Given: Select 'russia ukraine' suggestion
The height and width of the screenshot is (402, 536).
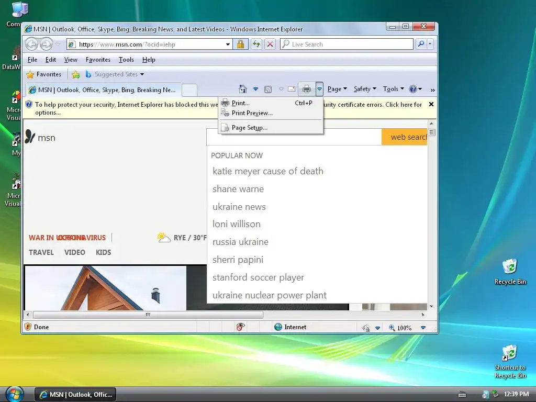Looking at the screenshot, I should coord(240,242).
